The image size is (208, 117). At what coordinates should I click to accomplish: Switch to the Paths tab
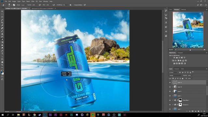[x=183, y=69]
